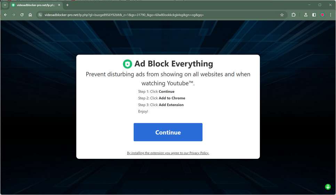Click the 'Ad Block Everything' heading
The image size is (336, 195).
coord(174,64)
